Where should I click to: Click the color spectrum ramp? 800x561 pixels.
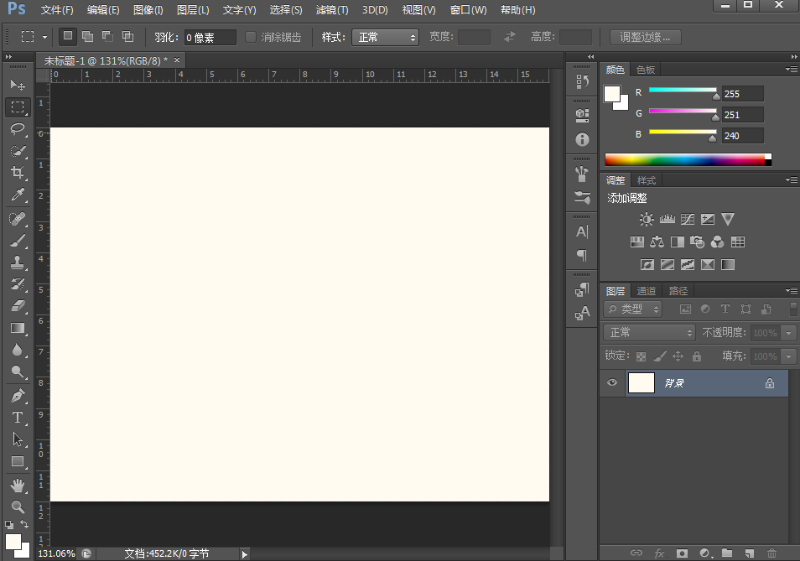pyautogui.click(x=688, y=160)
